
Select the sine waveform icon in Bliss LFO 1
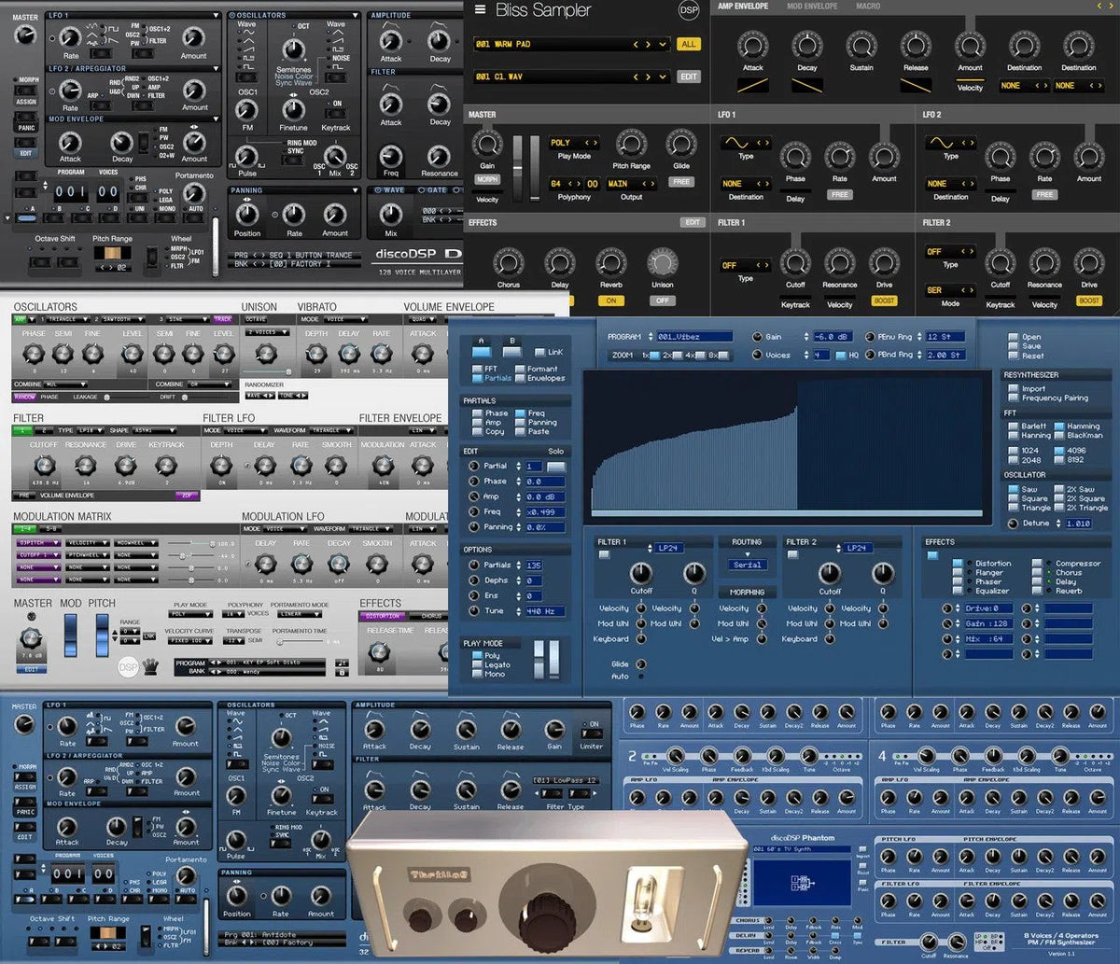(736, 143)
